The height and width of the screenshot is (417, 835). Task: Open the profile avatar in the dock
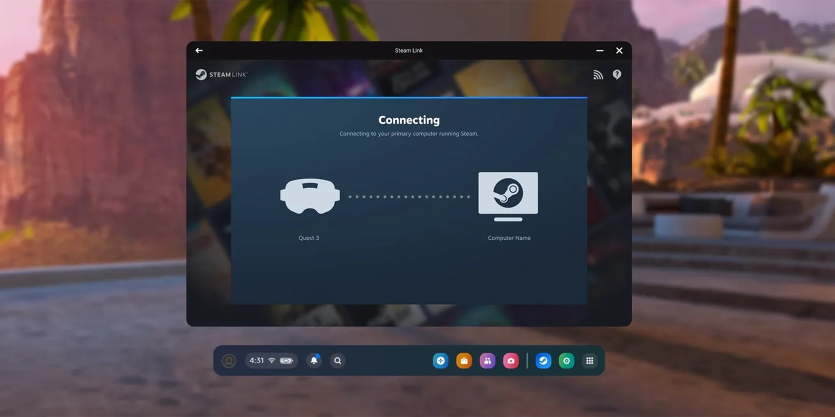[229, 360]
